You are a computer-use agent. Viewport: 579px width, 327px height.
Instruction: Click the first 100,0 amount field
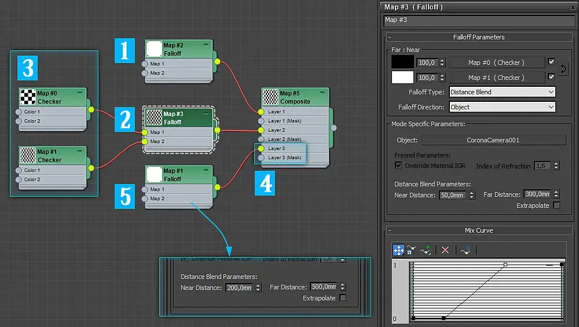[x=428, y=63]
